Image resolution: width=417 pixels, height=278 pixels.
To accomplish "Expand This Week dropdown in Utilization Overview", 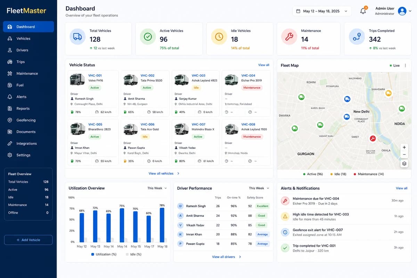I will tap(157, 188).
